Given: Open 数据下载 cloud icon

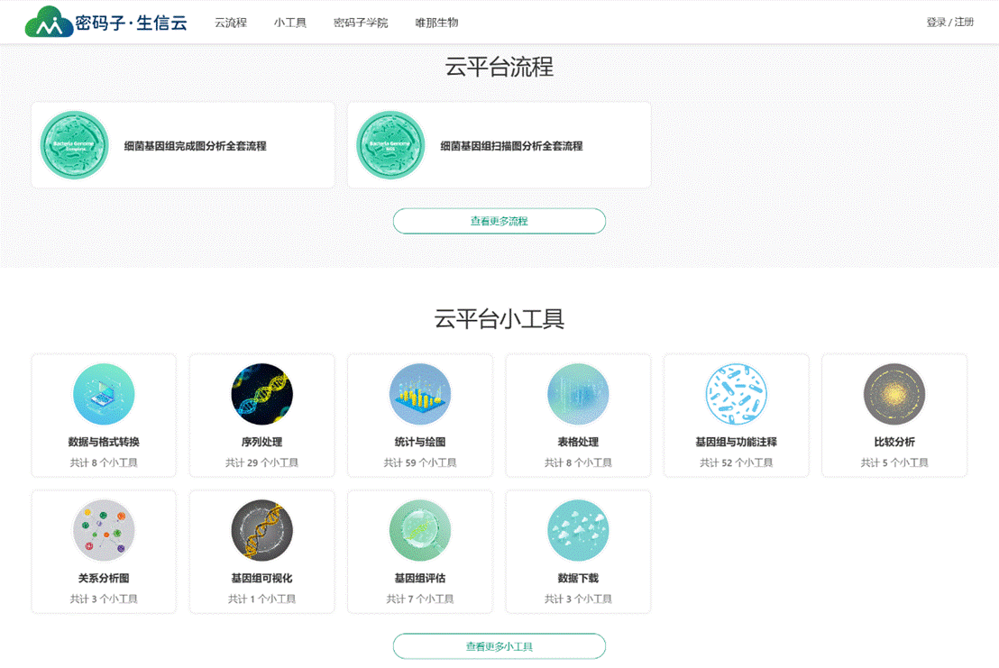Looking at the screenshot, I should coord(579,530).
